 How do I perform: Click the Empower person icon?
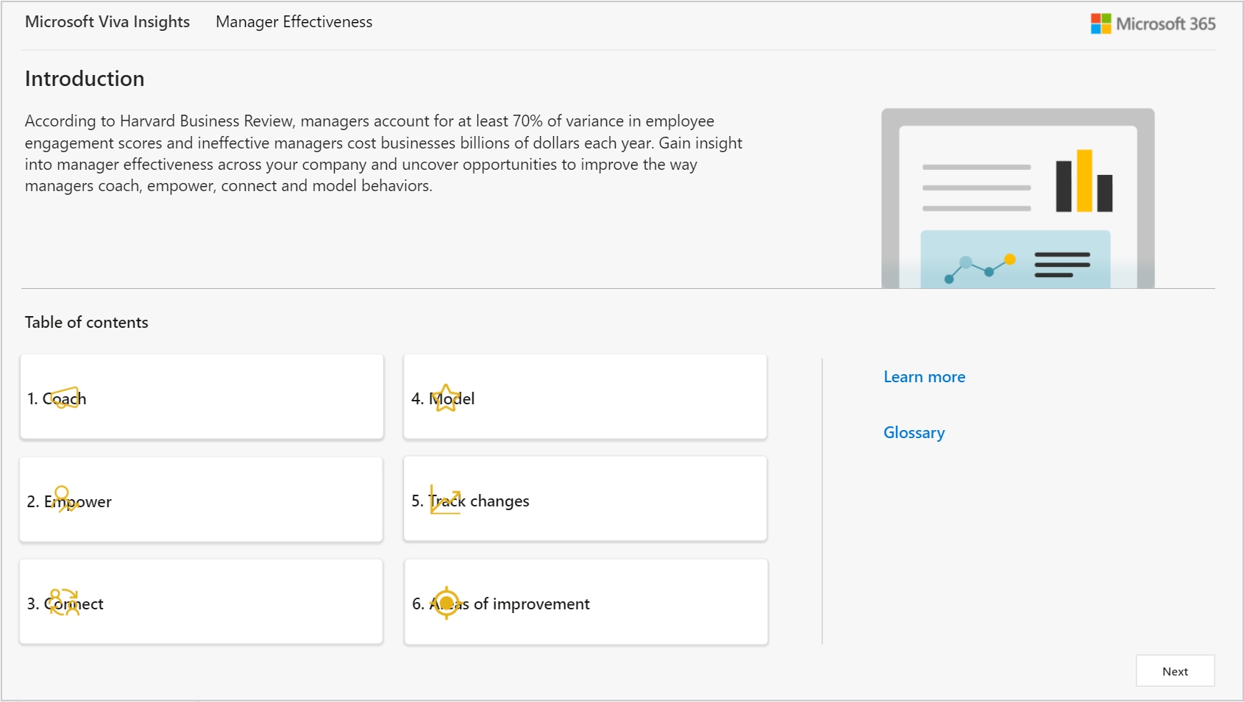pyautogui.click(x=66, y=499)
